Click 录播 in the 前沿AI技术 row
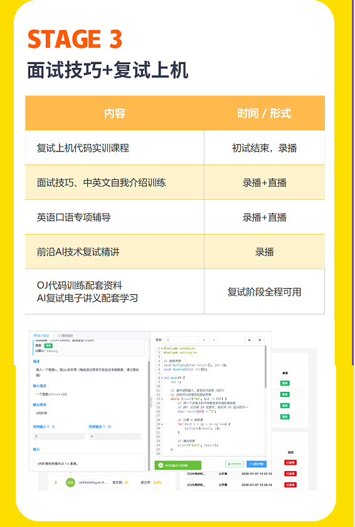Image resolution: width=355 pixels, height=527 pixels. click(x=264, y=252)
